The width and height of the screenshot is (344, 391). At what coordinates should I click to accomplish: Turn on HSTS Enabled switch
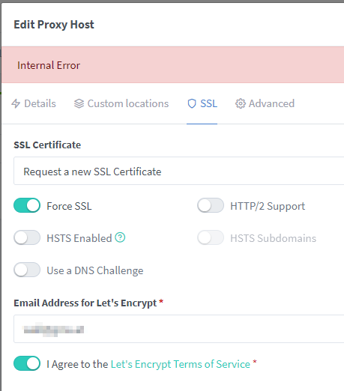[27, 237]
